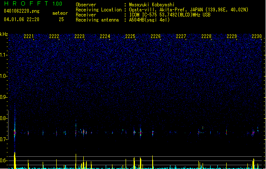Screen dimensions: 266x169
Task: Click the 2222 time marker
Action: 54,36
